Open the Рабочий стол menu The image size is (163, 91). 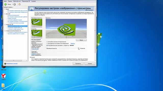[17, 1]
